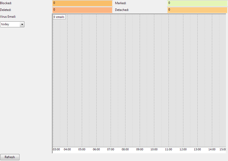
Task: Click the 09:00 axis label
Action: coord(139,149)
